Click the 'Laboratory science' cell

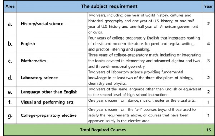(x=52, y=78)
